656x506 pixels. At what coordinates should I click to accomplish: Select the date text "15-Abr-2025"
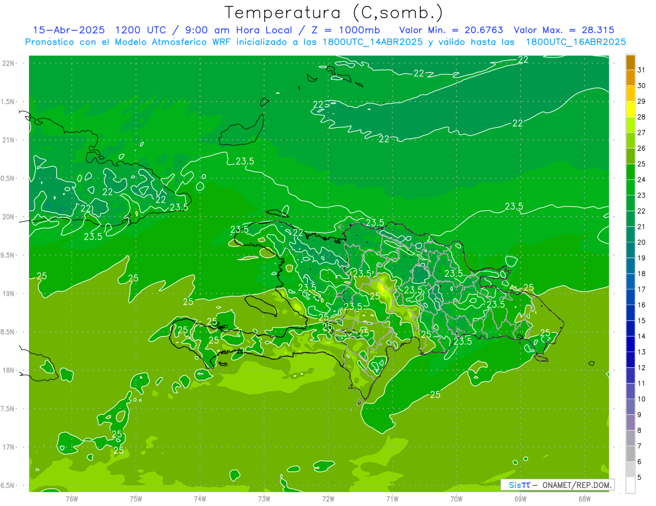tap(70, 30)
